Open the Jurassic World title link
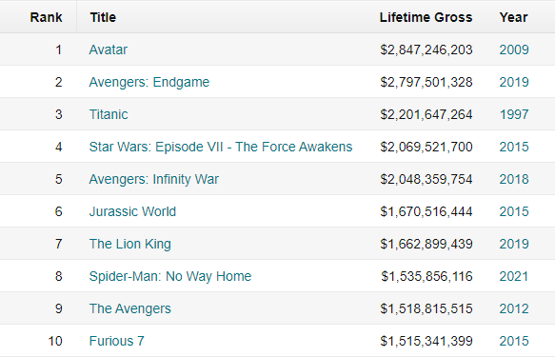 point(132,211)
